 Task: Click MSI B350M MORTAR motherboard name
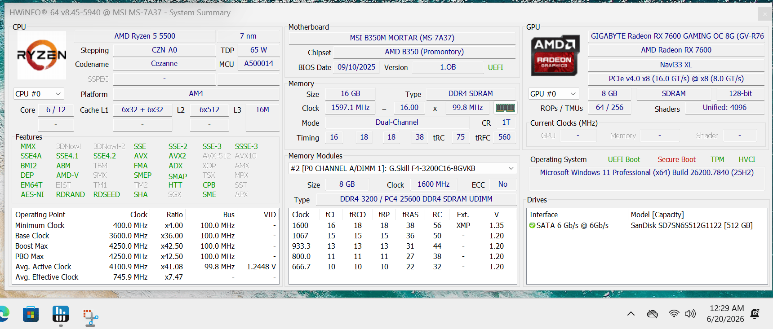(x=402, y=38)
